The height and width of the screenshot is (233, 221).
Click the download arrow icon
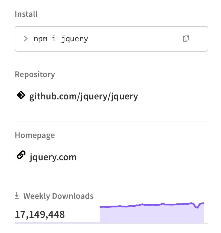(17, 196)
